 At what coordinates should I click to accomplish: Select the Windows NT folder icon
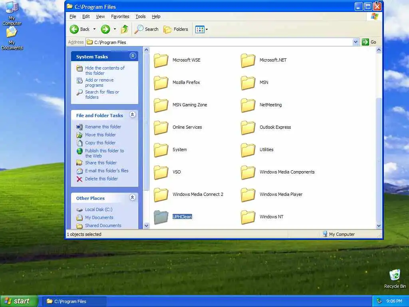coord(248,217)
